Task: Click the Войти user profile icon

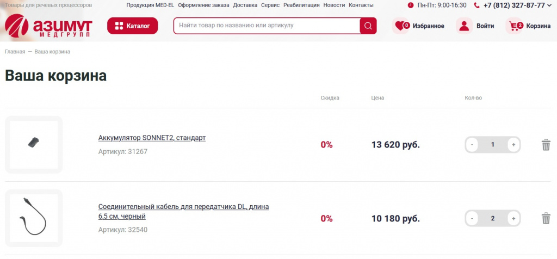Action: coord(464,26)
